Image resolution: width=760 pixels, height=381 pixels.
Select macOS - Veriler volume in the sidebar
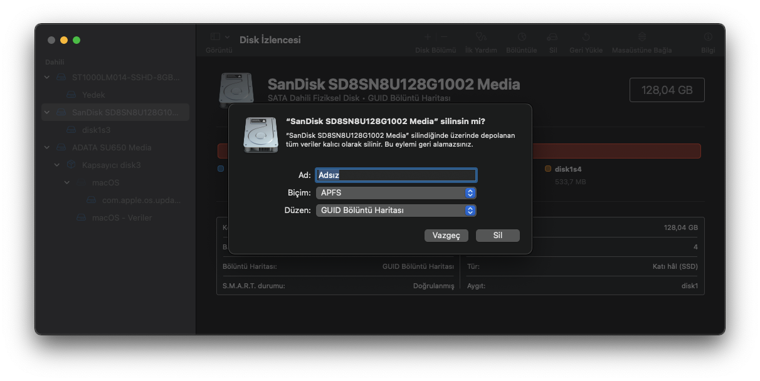coord(115,217)
